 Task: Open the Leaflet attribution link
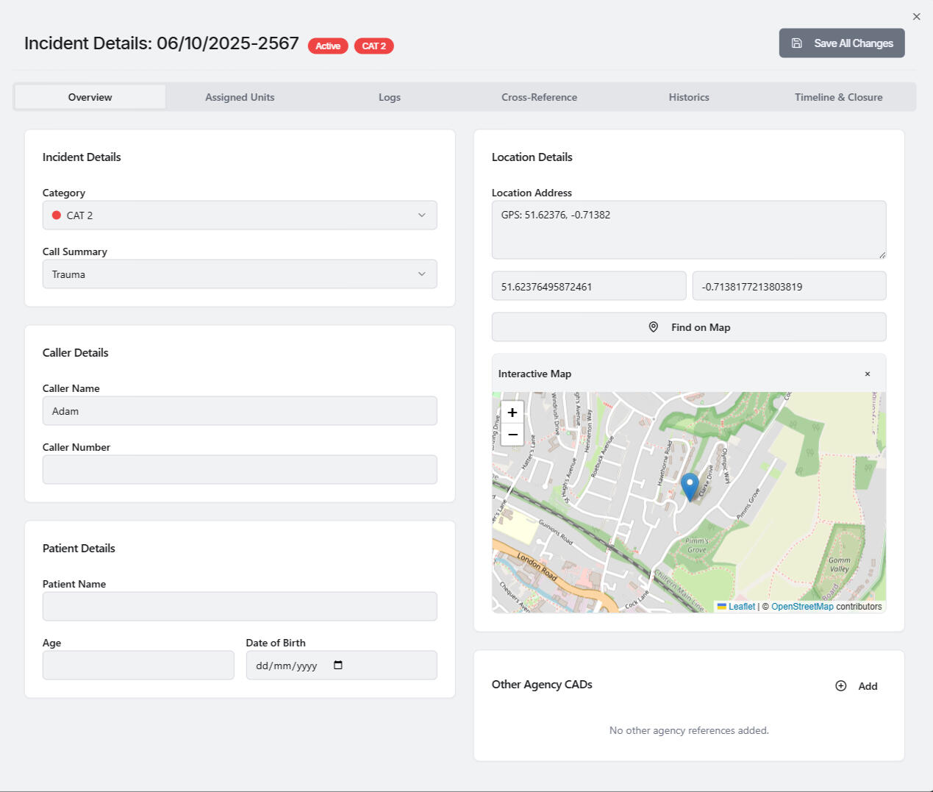click(741, 607)
